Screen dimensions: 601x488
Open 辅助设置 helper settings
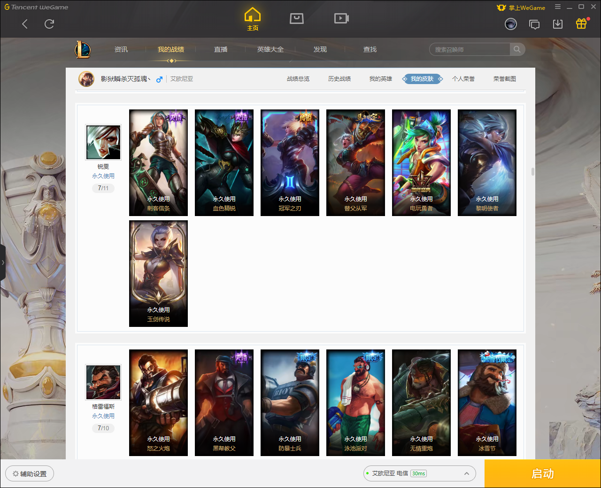30,473
